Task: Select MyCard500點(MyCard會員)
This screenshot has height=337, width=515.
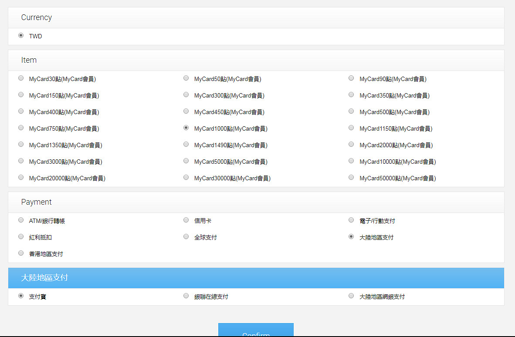Action: [351, 111]
